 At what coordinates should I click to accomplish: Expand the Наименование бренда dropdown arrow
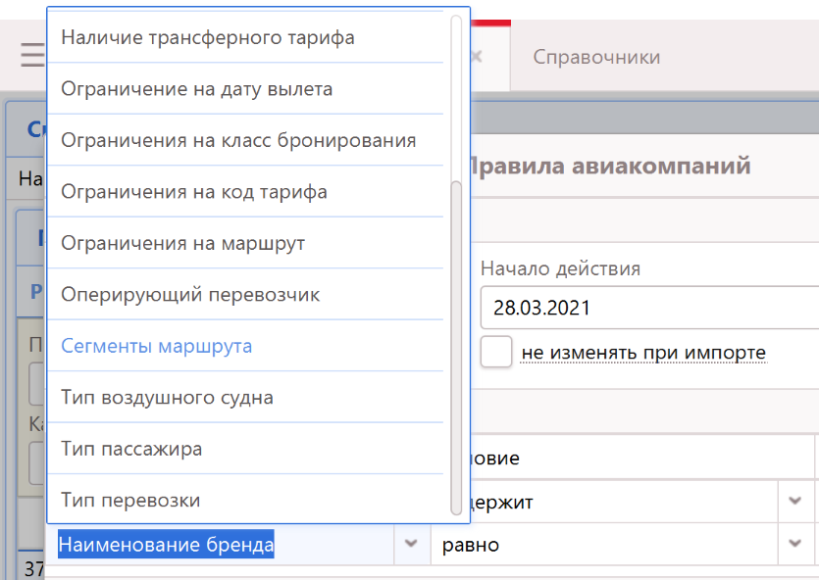tap(409, 545)
